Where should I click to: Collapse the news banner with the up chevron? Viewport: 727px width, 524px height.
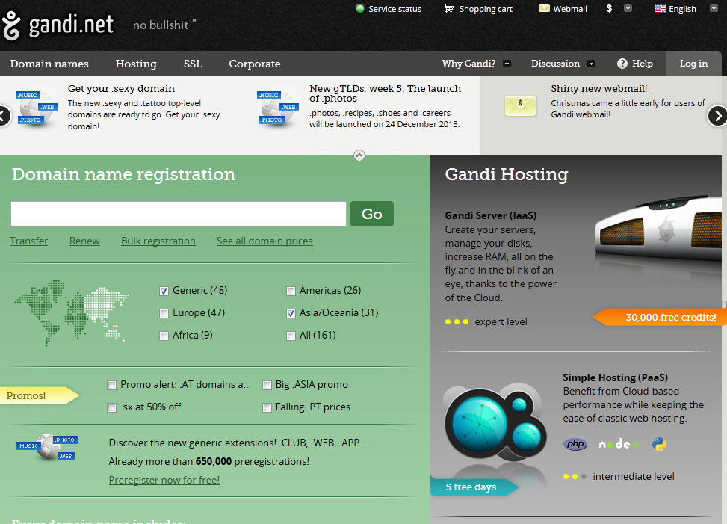click(359, 155)
